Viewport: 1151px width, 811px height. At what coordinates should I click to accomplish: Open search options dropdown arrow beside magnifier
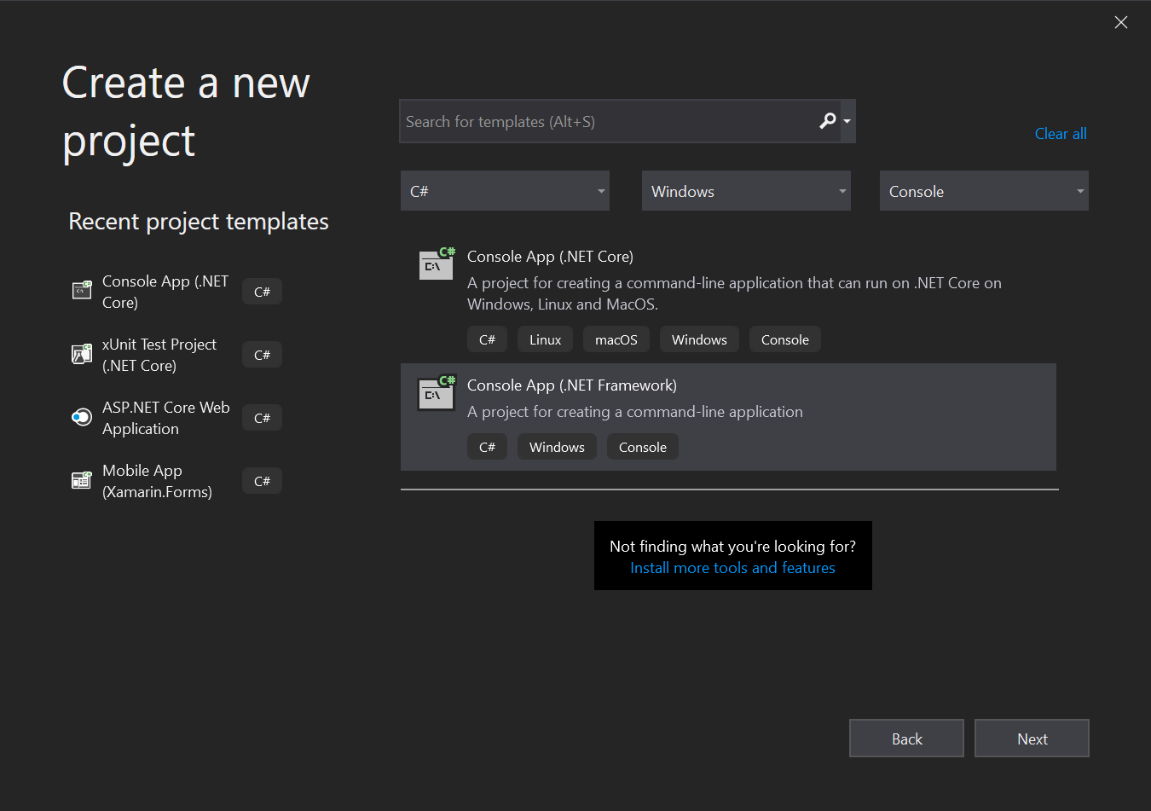tap(847, 121)
